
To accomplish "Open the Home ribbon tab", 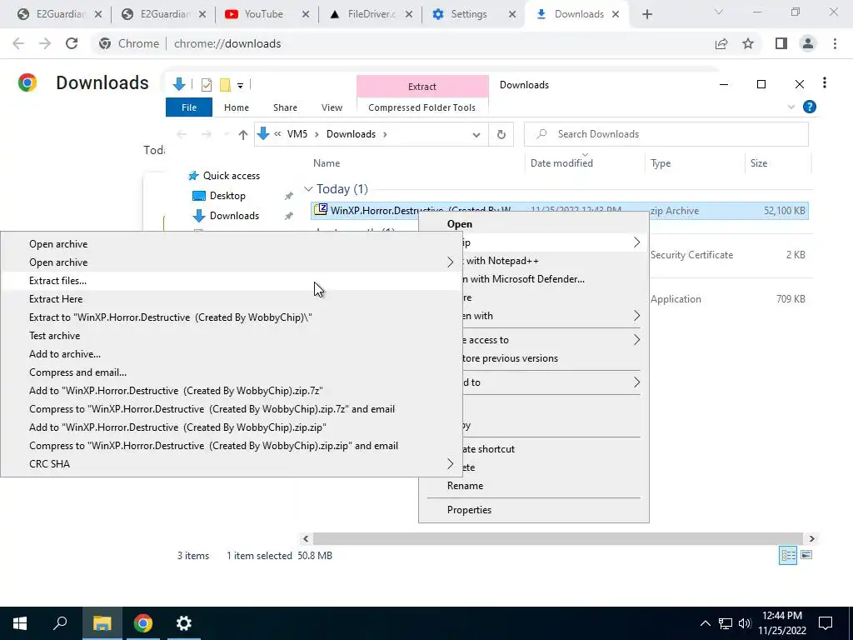I will click(236, 107).
